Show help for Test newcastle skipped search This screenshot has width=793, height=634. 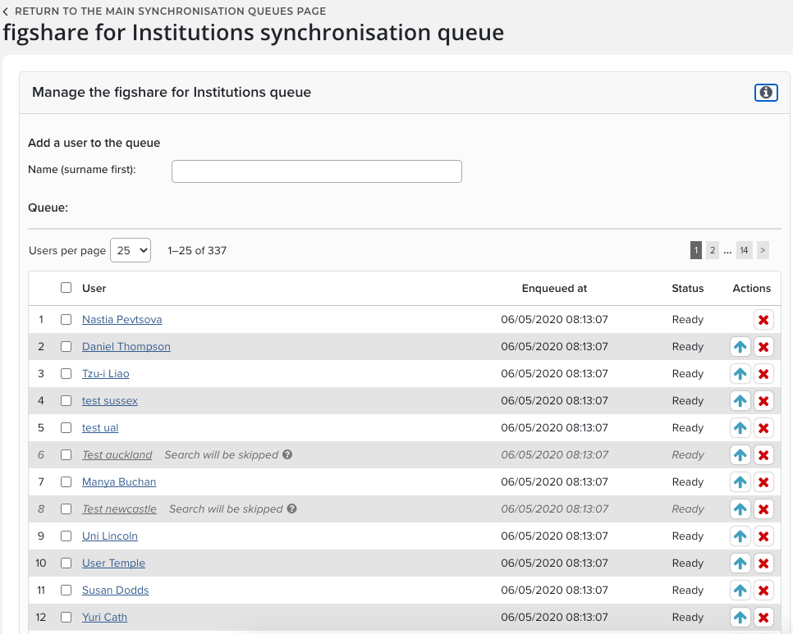tap(292, 509)
